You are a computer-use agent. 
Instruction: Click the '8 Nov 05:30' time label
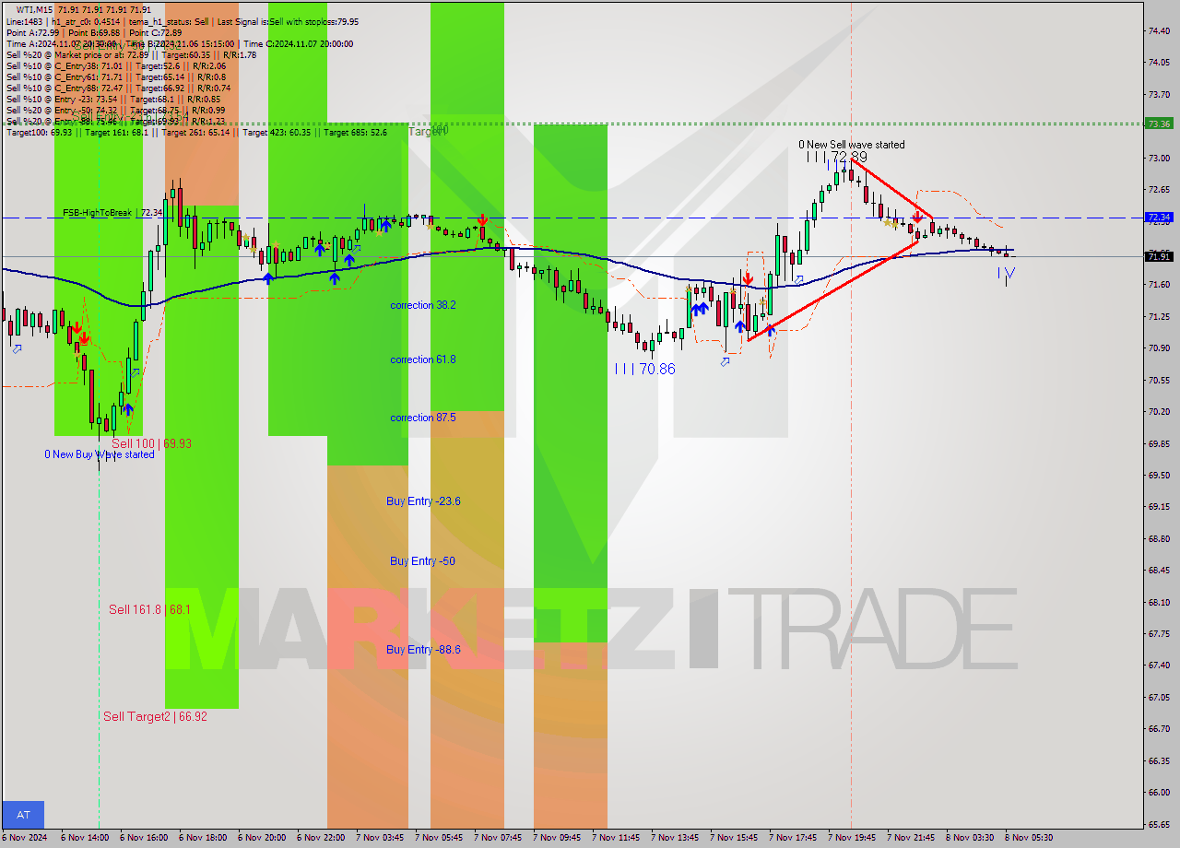[x=1029, y=838]
